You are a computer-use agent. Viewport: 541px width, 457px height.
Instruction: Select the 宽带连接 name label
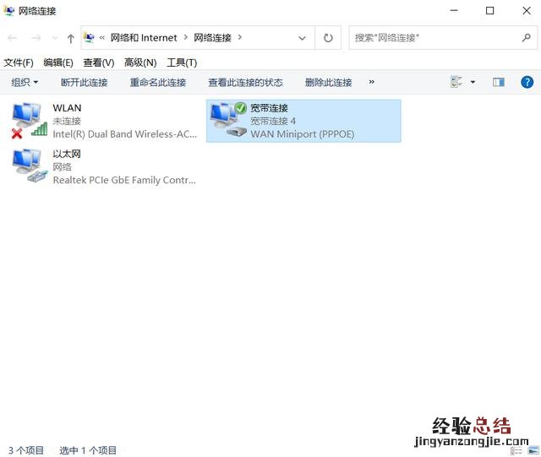(x=269, y=108)
